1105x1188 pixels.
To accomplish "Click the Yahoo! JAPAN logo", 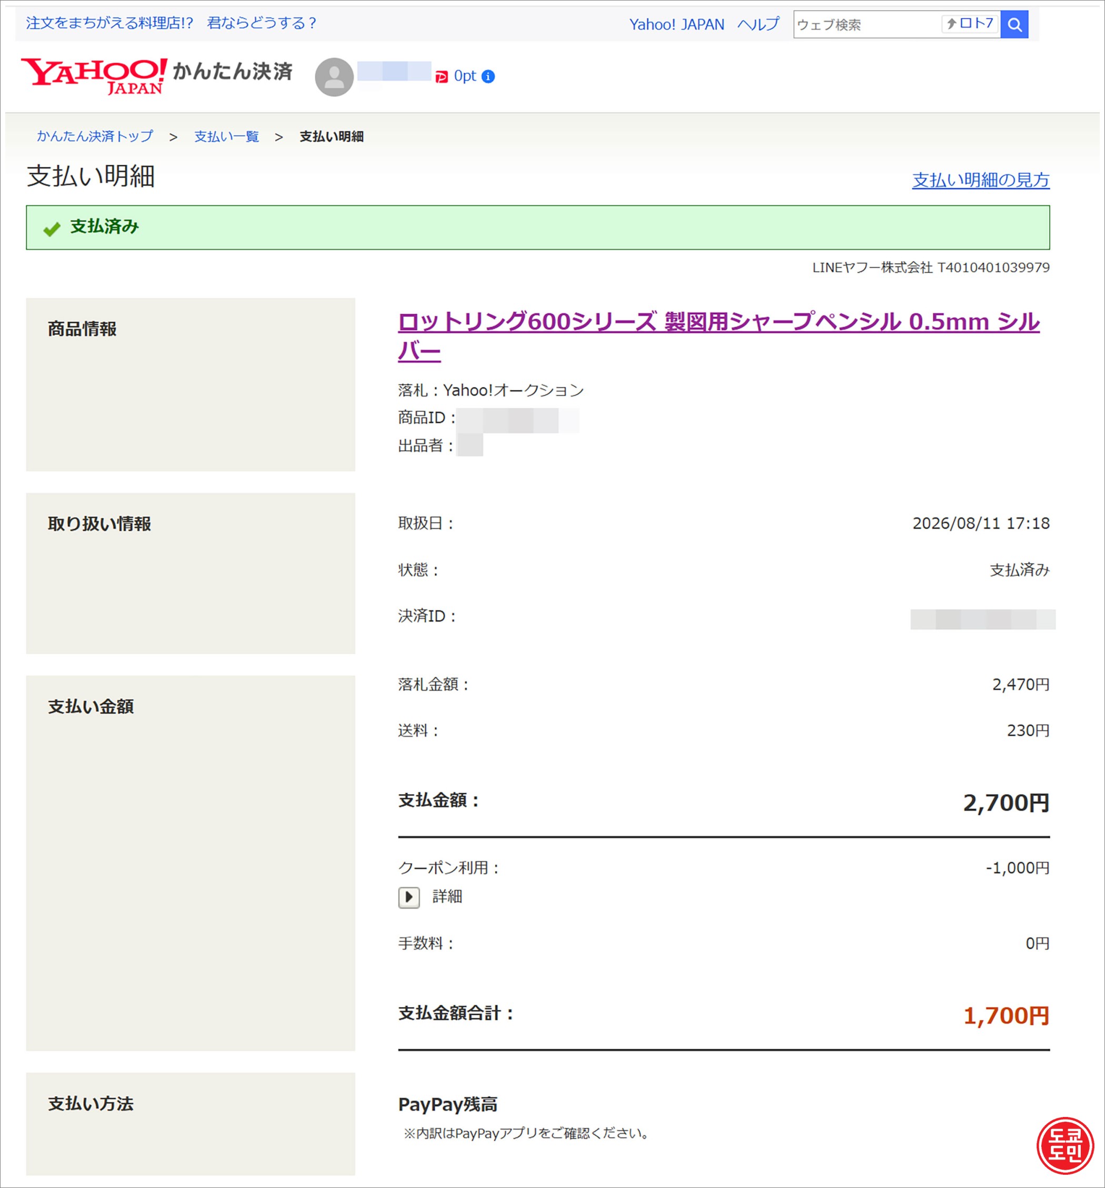I will 94,76.
